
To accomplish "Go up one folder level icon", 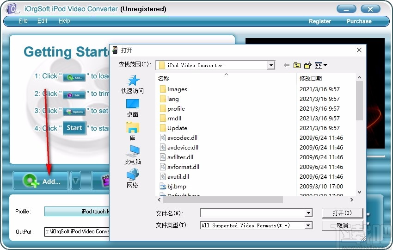I will coord(297,65).
